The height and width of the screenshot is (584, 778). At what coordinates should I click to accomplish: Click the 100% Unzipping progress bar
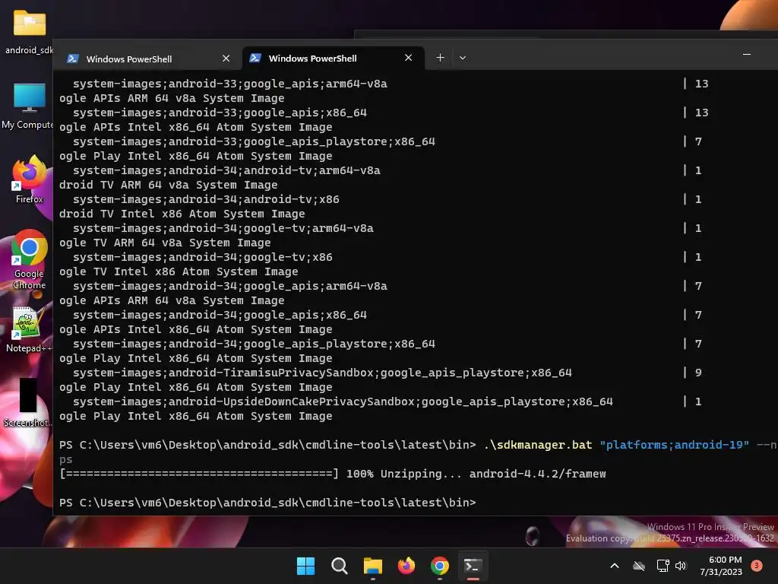pyautogui.click(x=199, y=474)
